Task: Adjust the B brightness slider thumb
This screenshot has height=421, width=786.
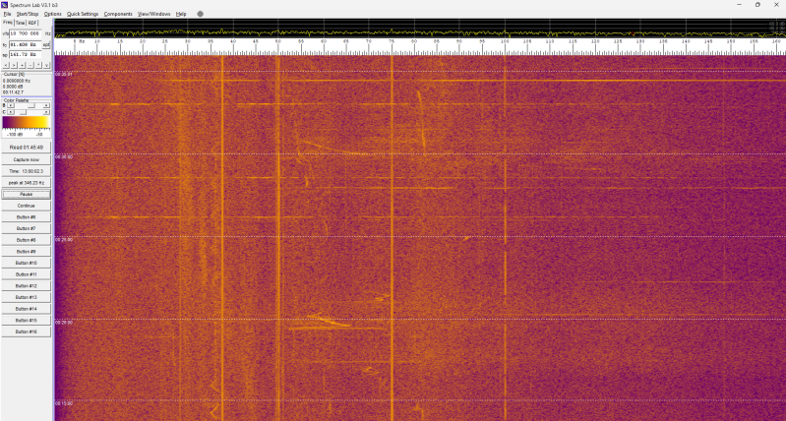Action: (x=31, y=105)
